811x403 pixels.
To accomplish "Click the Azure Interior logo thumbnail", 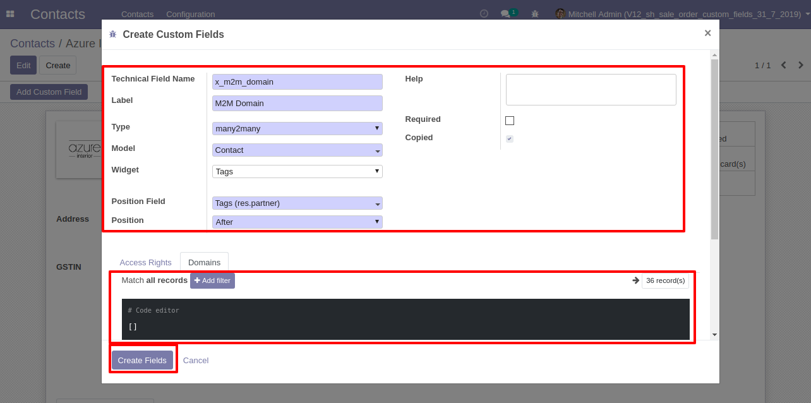I will point(79,150).
